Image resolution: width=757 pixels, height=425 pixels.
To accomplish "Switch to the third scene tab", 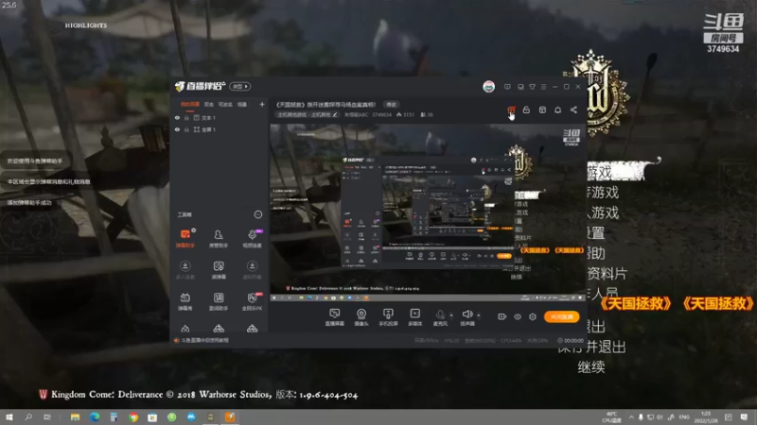I will [225, 104].
